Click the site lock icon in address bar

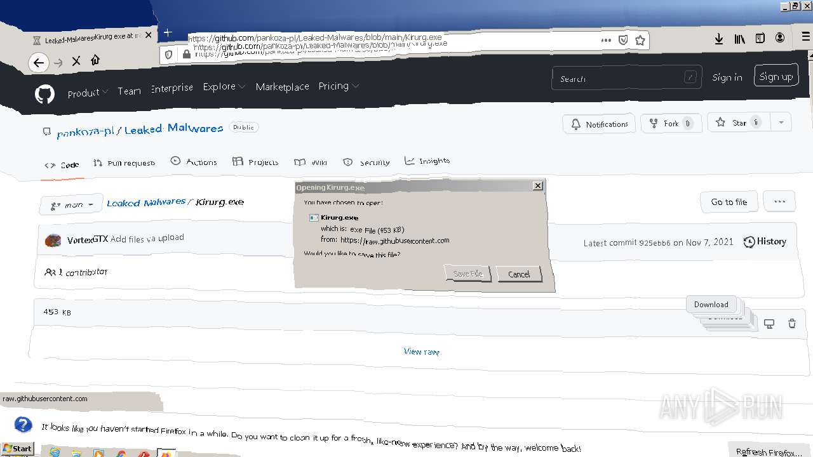click(x=187, y=55)
